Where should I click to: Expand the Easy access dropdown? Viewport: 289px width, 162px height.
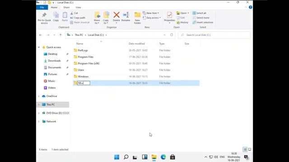point(152,18)
